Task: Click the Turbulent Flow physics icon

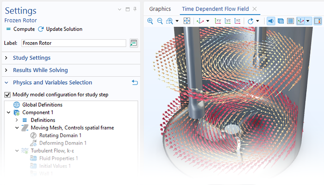Action: [25, 151]
